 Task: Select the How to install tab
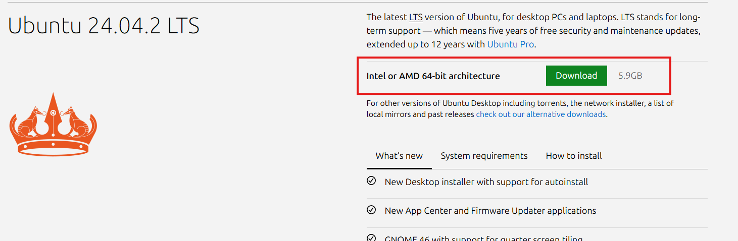[x=574, y=156]
